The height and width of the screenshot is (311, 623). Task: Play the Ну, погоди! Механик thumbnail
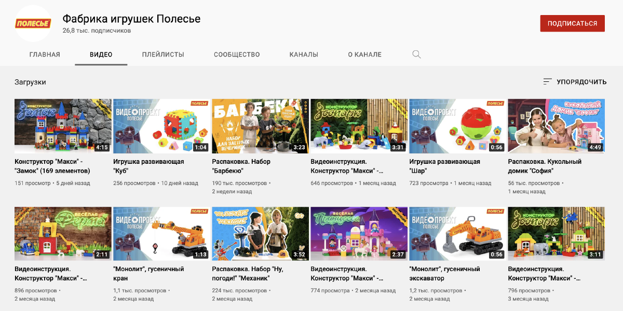pos(260,234)
